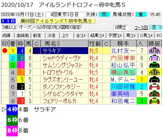Select horse name サムシングジャスト
Viewport: 163px width, 138px height.
[x=63, y=65]
